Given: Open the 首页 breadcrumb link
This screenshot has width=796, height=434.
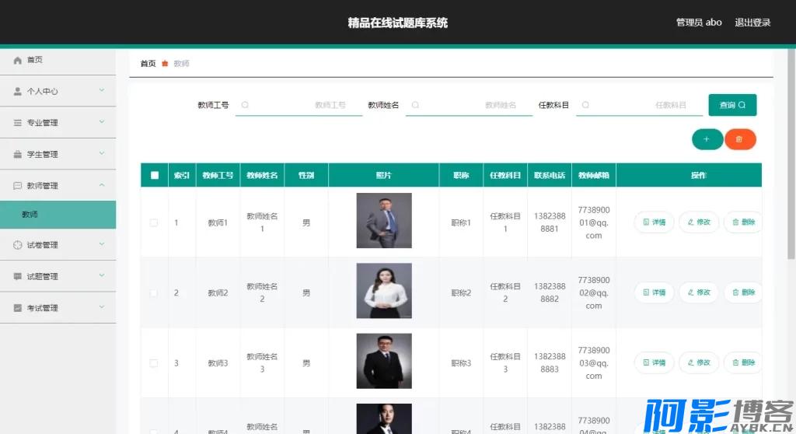Looking at the screenshot, I should (x=148, y=64).
